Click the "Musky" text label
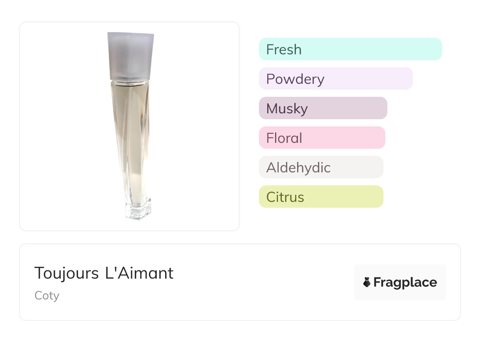480x340 pixels. tap(287, 109)
